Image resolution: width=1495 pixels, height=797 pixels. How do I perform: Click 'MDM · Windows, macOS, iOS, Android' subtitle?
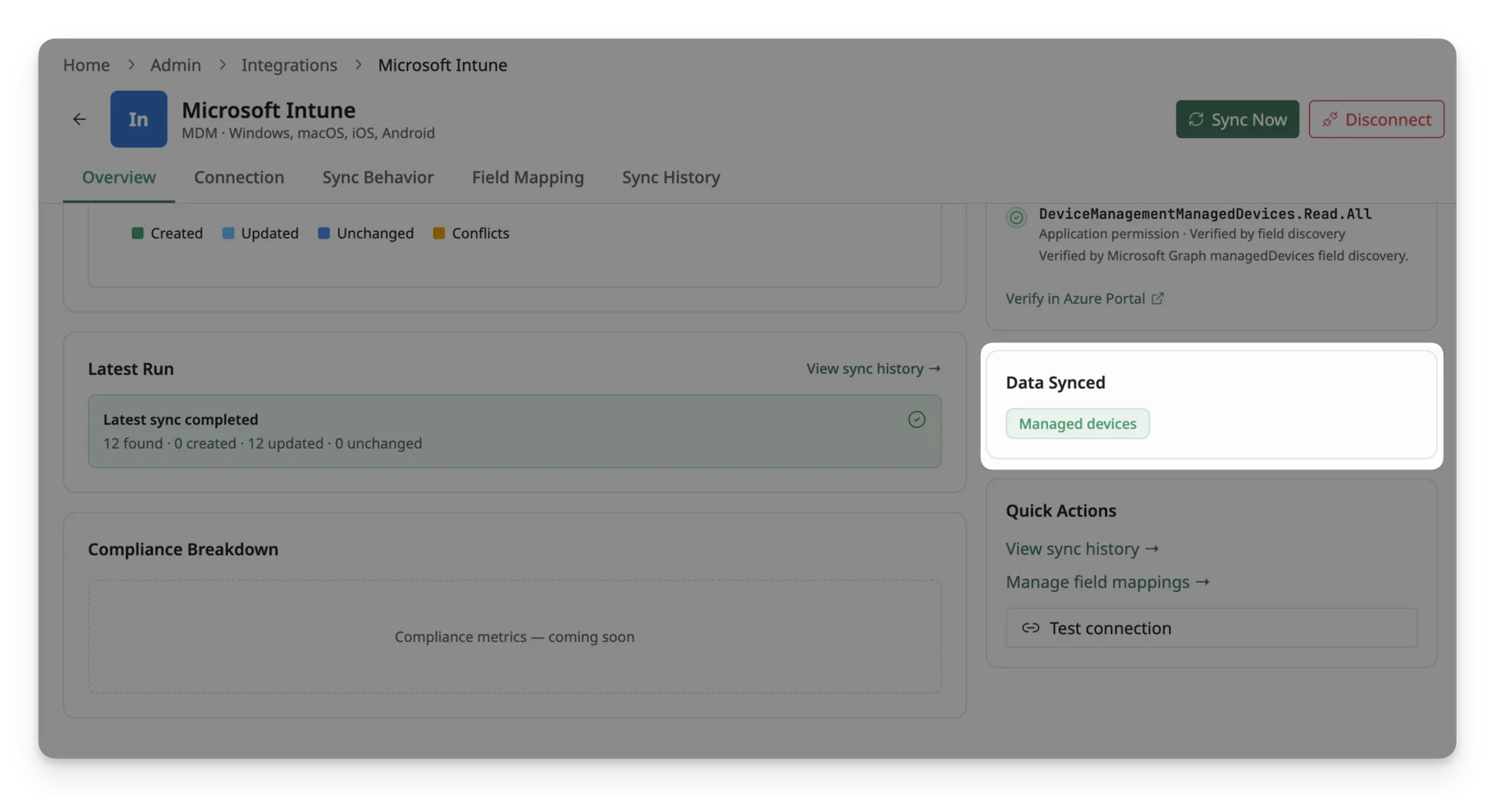pos(308,133)
